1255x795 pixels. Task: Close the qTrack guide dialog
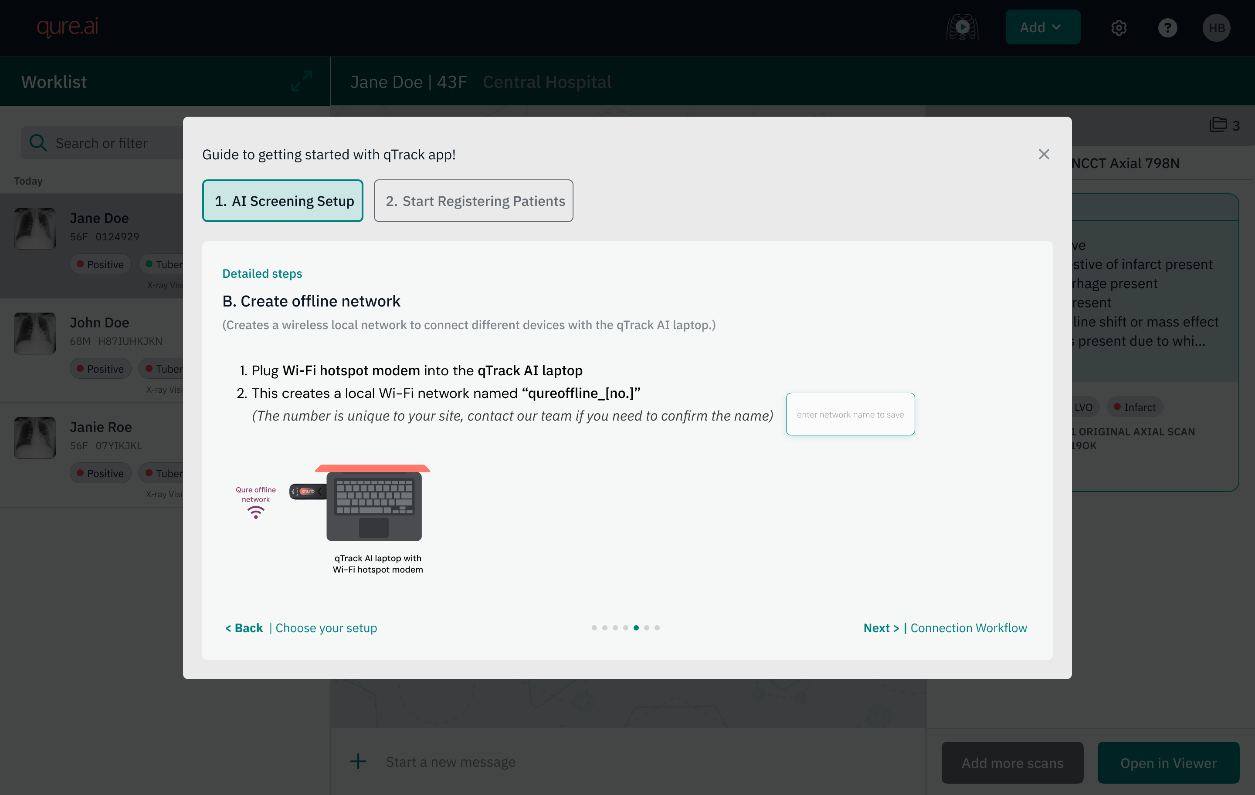coord(1043,154)
